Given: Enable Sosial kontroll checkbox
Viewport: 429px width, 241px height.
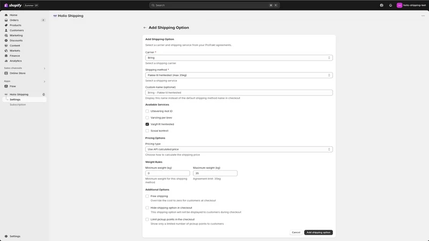Looking at the screenshot, I should tap(147, 131).
